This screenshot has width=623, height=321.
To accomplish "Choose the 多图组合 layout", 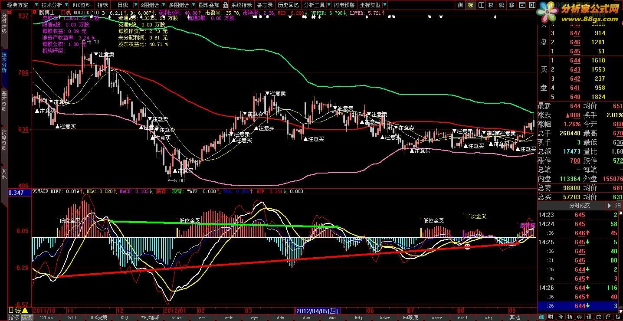I will (x=179, y=5).
